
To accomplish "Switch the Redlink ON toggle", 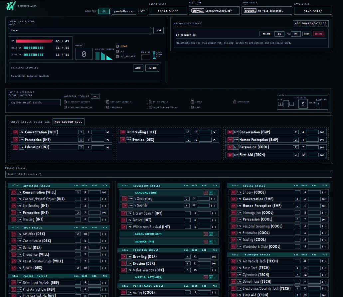I will click(104, 11).
